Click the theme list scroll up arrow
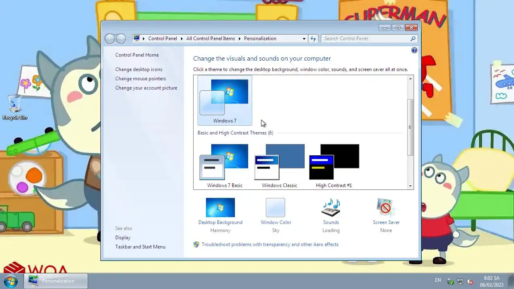Viewport: 514px width, 289px height. 410,79
